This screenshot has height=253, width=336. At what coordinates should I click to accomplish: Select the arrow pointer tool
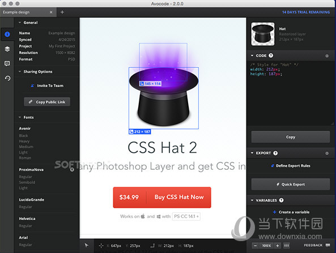pyautogui.click(x=87, y=245)
